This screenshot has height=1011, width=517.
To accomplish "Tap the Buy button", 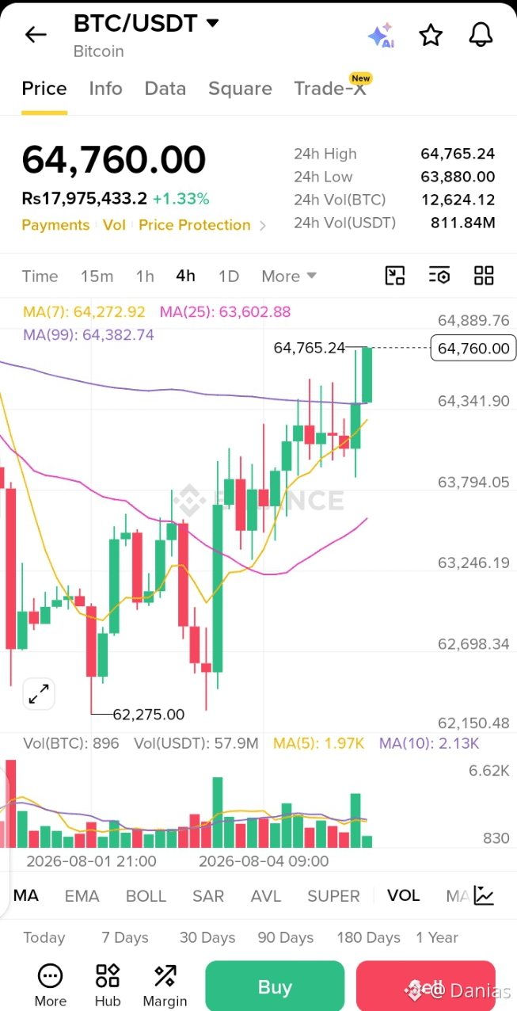I will [x=275, y=986].
